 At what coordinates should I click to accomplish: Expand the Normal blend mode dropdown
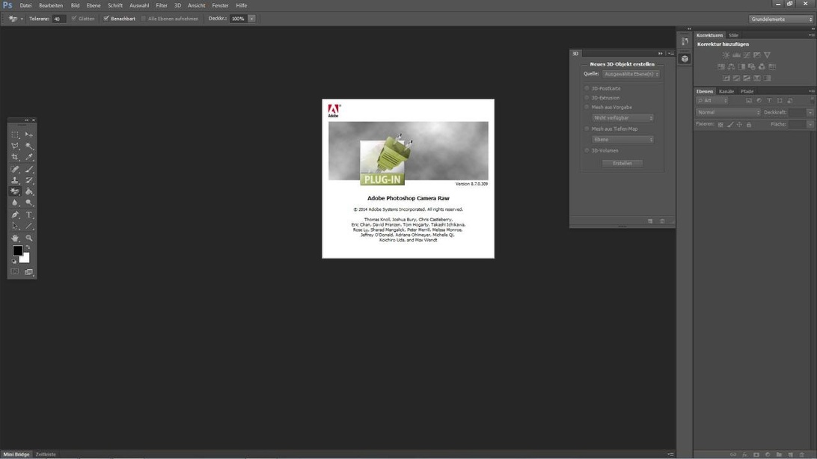click(x=728, y=112)
